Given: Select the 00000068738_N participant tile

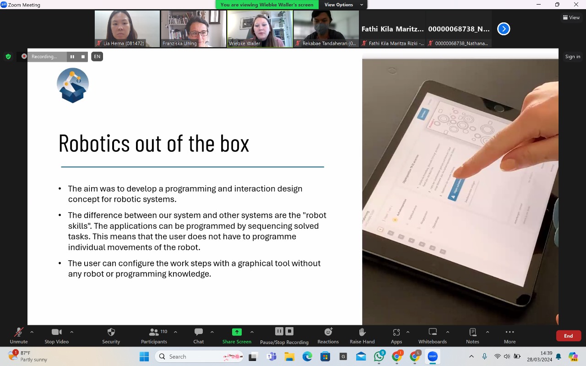Looking at the screenshot, I should [459, 29].
